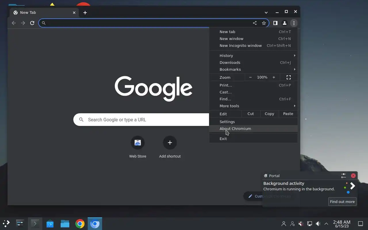Select New tab from the menu
This screenshot has width=368, height=230.
253,32
